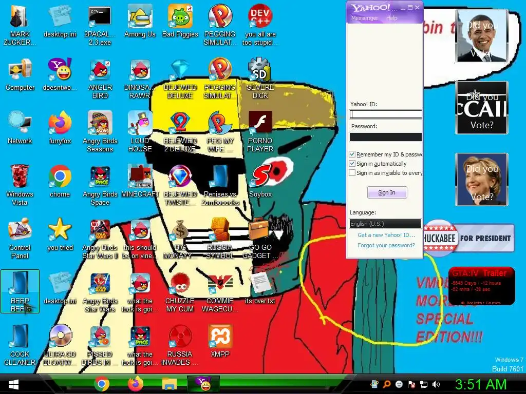Open the DEV C++ 'you all are too stupid' icon
This screenshot has width=526, height=394.
coord(260,24)
